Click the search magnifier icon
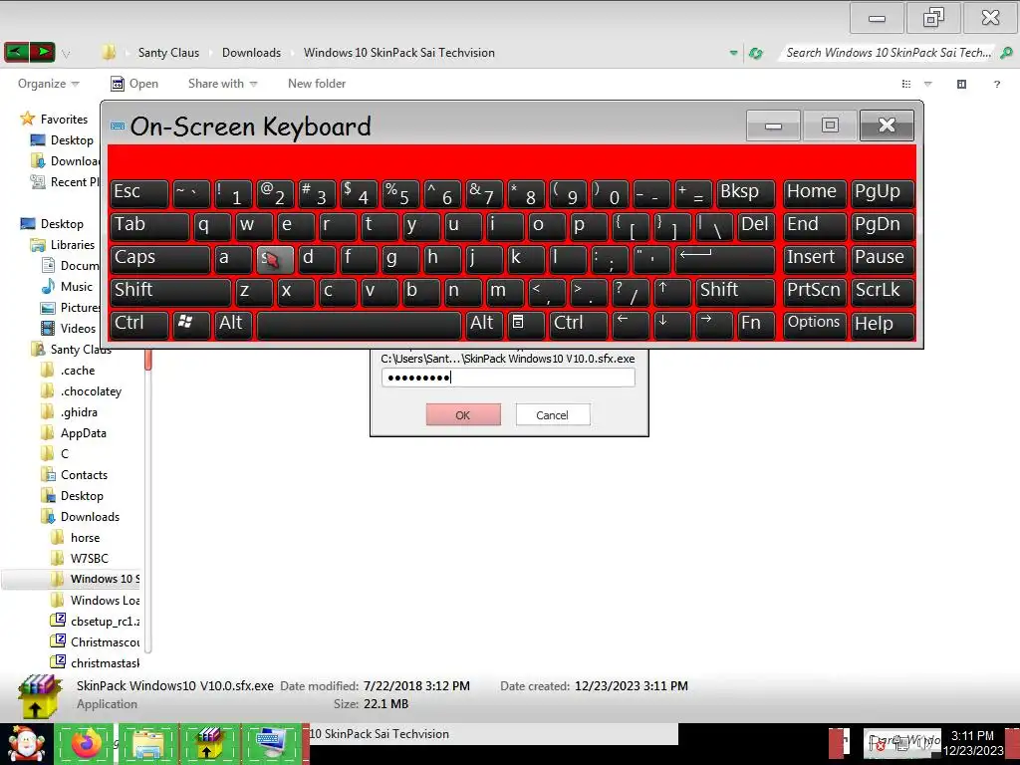The width and height of the screenshot is (1020, 765). coord(1006,53)
